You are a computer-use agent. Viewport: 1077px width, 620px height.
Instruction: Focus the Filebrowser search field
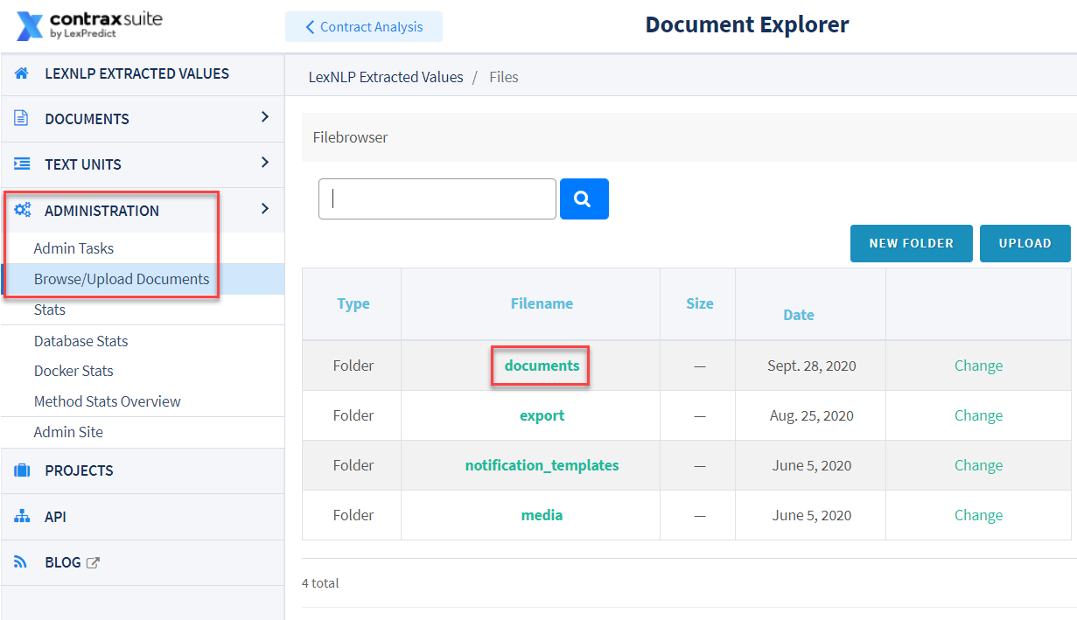[x=437, y=199]
